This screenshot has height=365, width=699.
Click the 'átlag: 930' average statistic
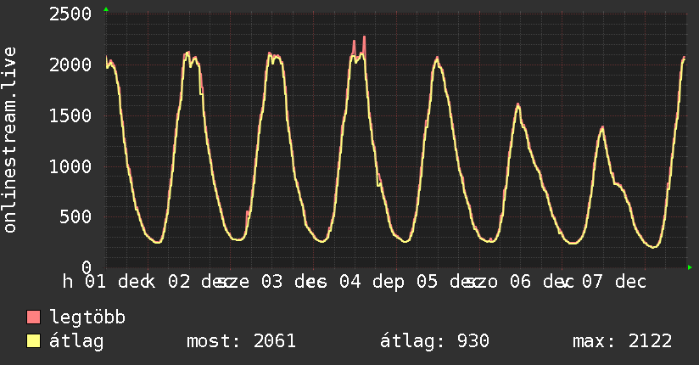click(433, 341)
